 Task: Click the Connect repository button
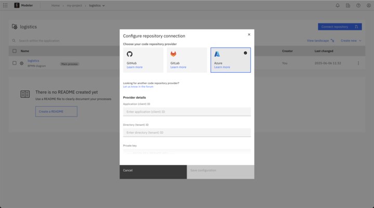pyautogui.click(x=340, y=27)
